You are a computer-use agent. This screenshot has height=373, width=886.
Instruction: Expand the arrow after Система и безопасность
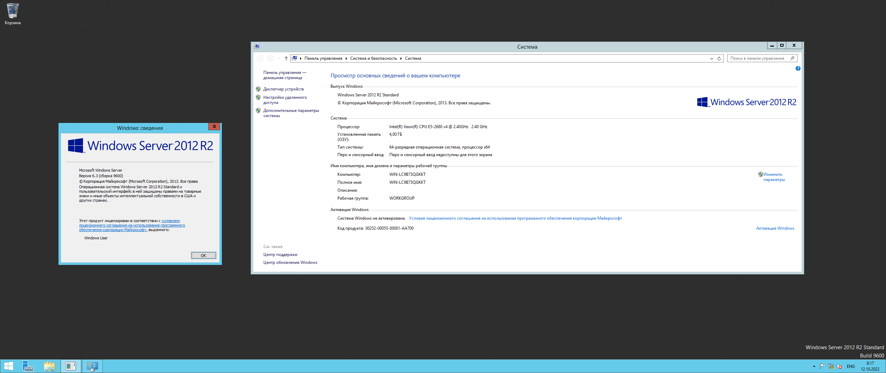(x=401, y=58)
